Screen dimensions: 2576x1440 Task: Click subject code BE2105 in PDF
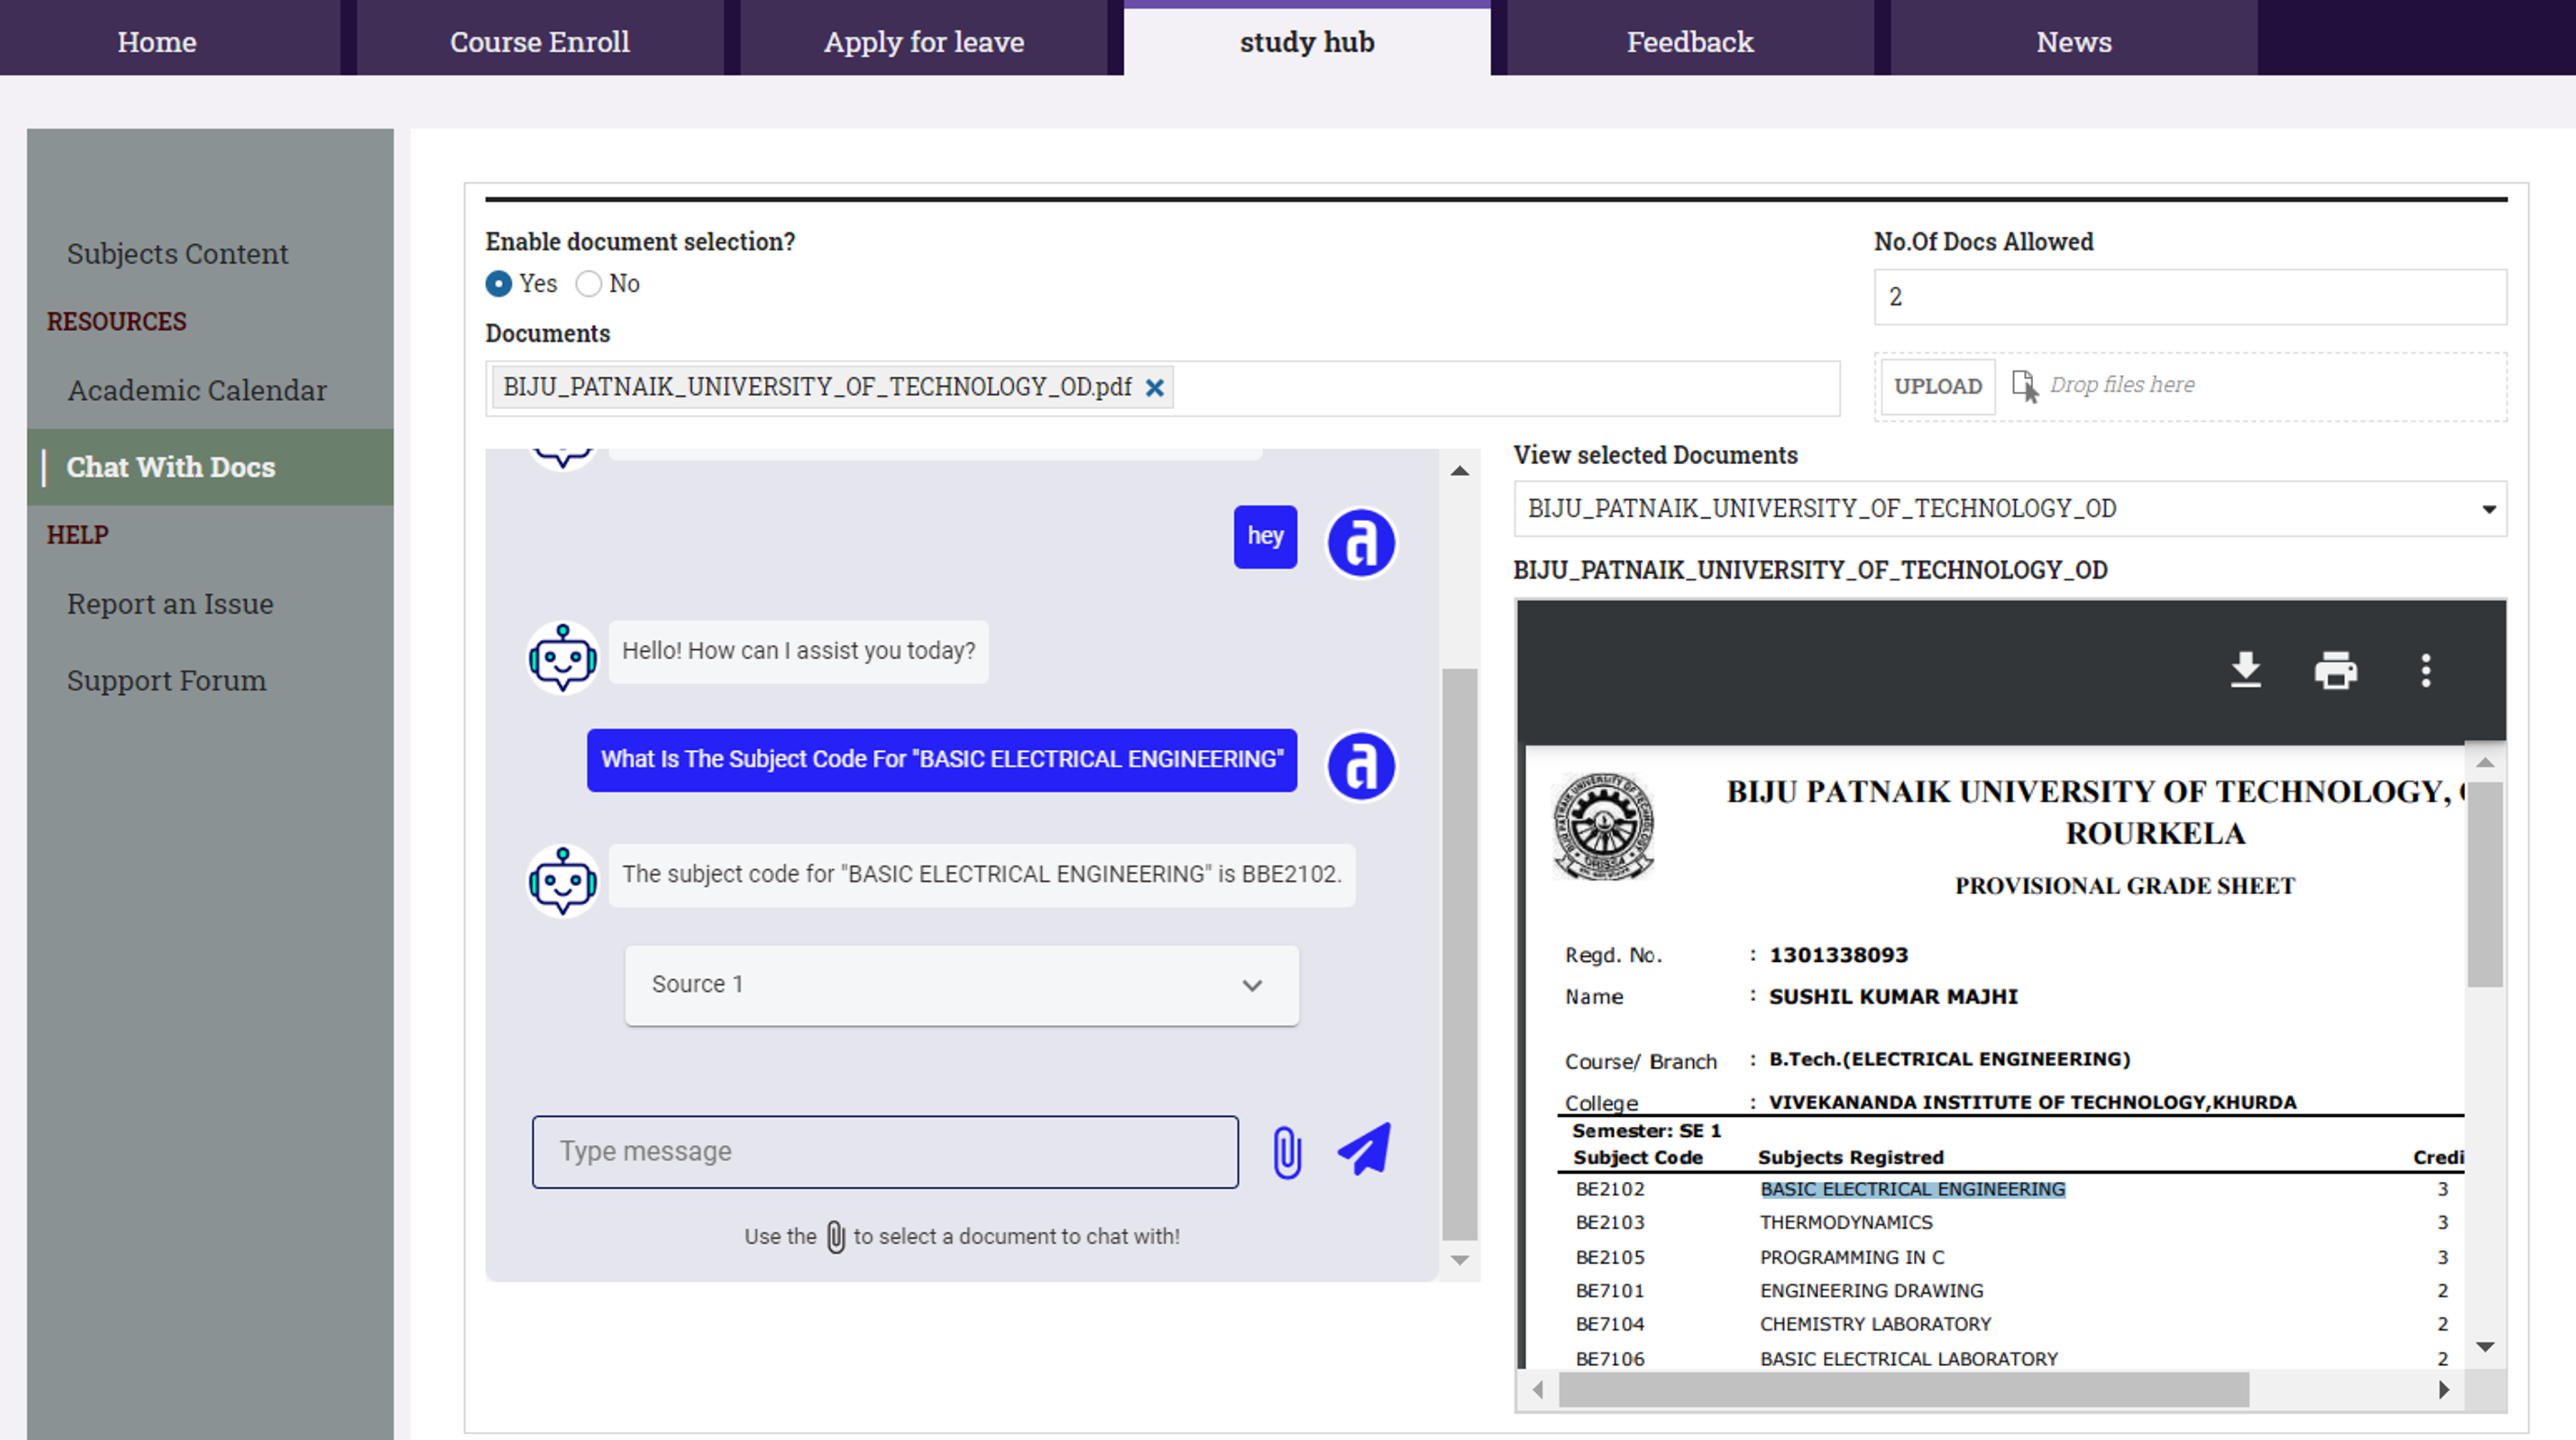(1610, 1258)
